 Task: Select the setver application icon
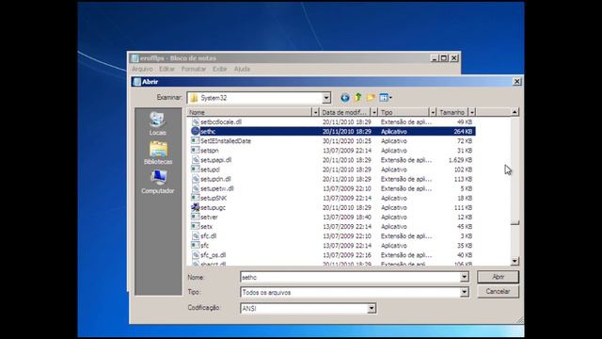coord(195,217)
